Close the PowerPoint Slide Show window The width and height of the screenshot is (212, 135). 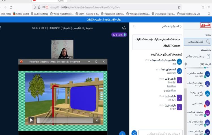coord(103,62)
